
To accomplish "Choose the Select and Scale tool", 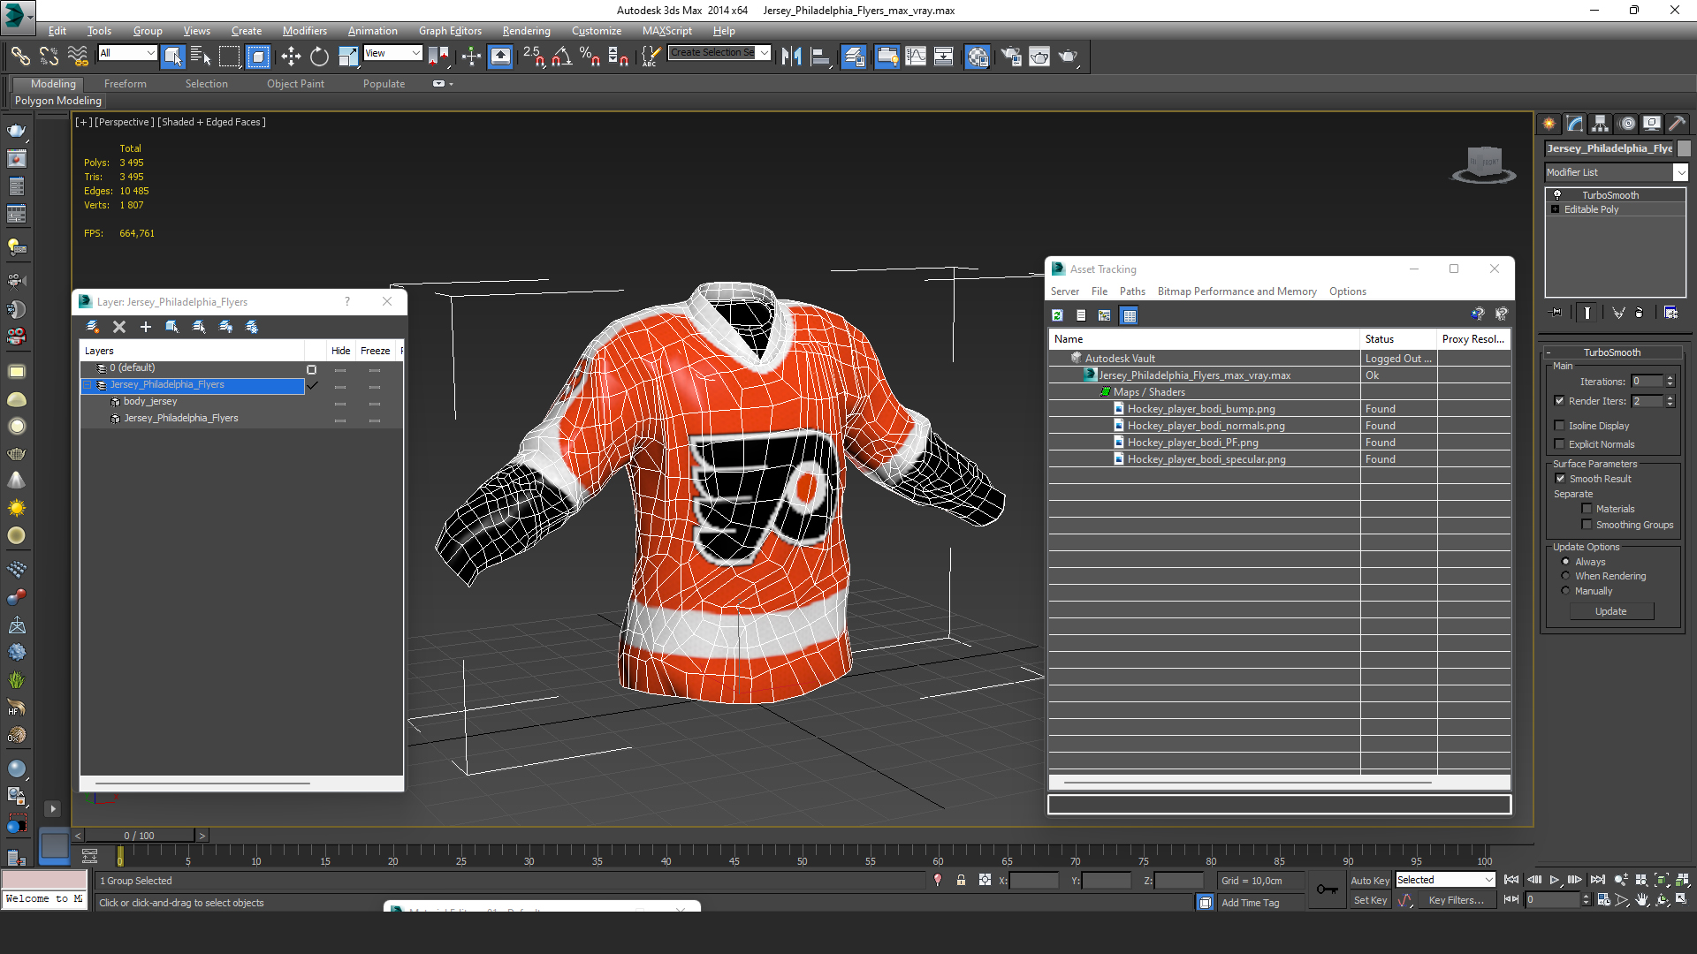I will pos(348,57).
